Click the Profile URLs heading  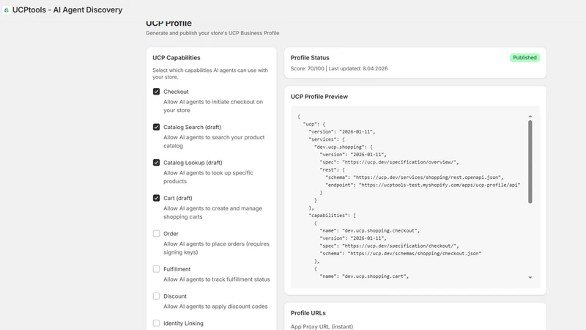[308, 313]
